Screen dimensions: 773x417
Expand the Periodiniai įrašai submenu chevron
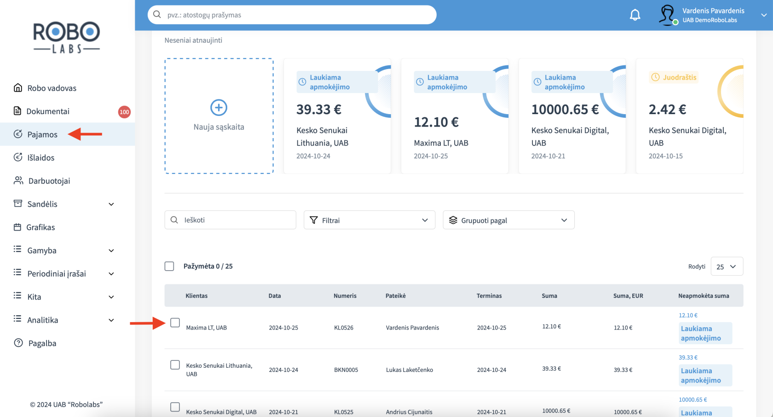(x=111, y=274)
